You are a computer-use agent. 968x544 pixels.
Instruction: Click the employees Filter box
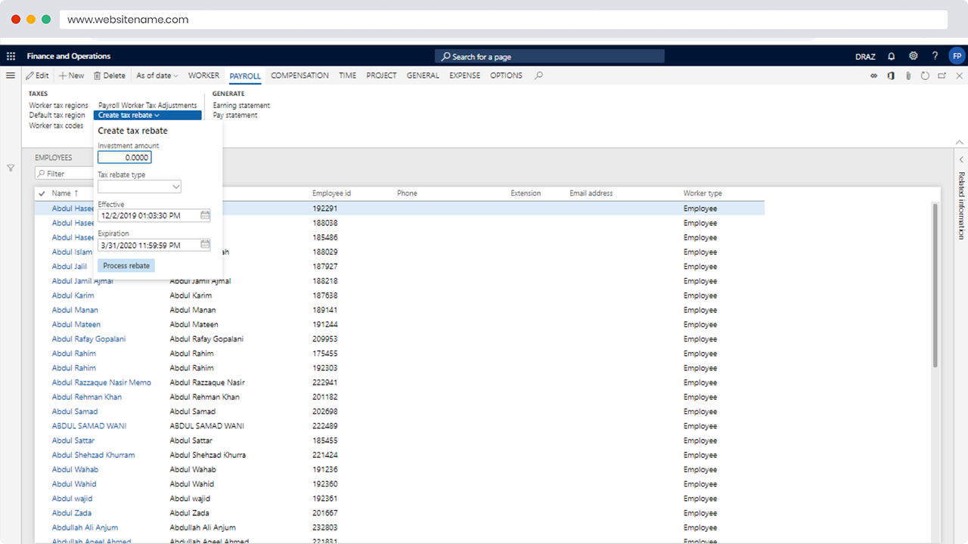tap(65, 174)
